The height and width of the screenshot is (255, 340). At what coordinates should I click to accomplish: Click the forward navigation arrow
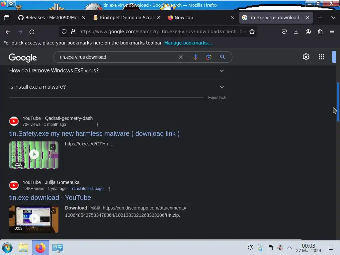point(20,32)
